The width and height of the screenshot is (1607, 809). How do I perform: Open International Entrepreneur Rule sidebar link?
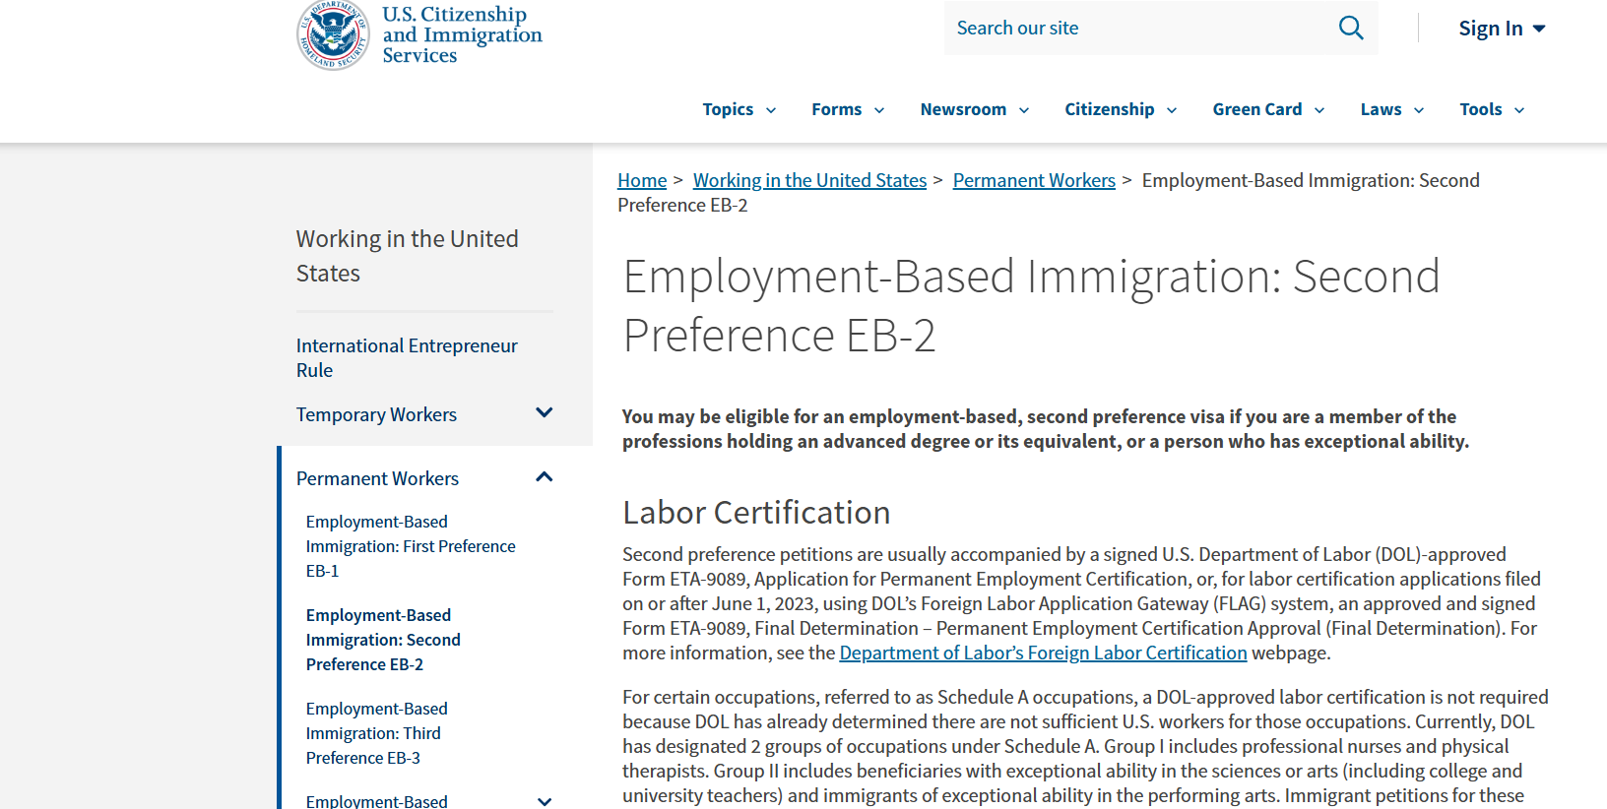[407, 358]
